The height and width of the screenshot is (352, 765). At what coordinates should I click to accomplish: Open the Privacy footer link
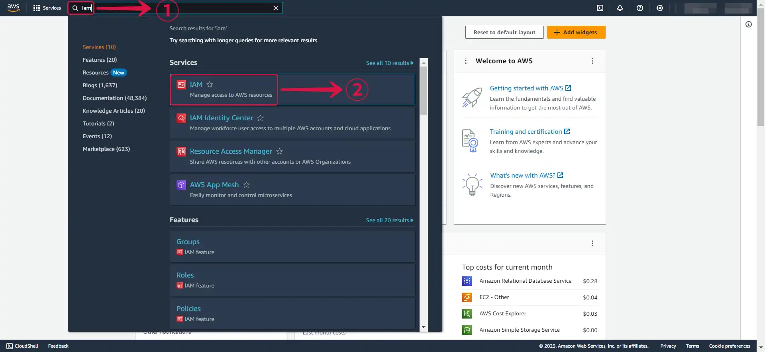point(668,346)
